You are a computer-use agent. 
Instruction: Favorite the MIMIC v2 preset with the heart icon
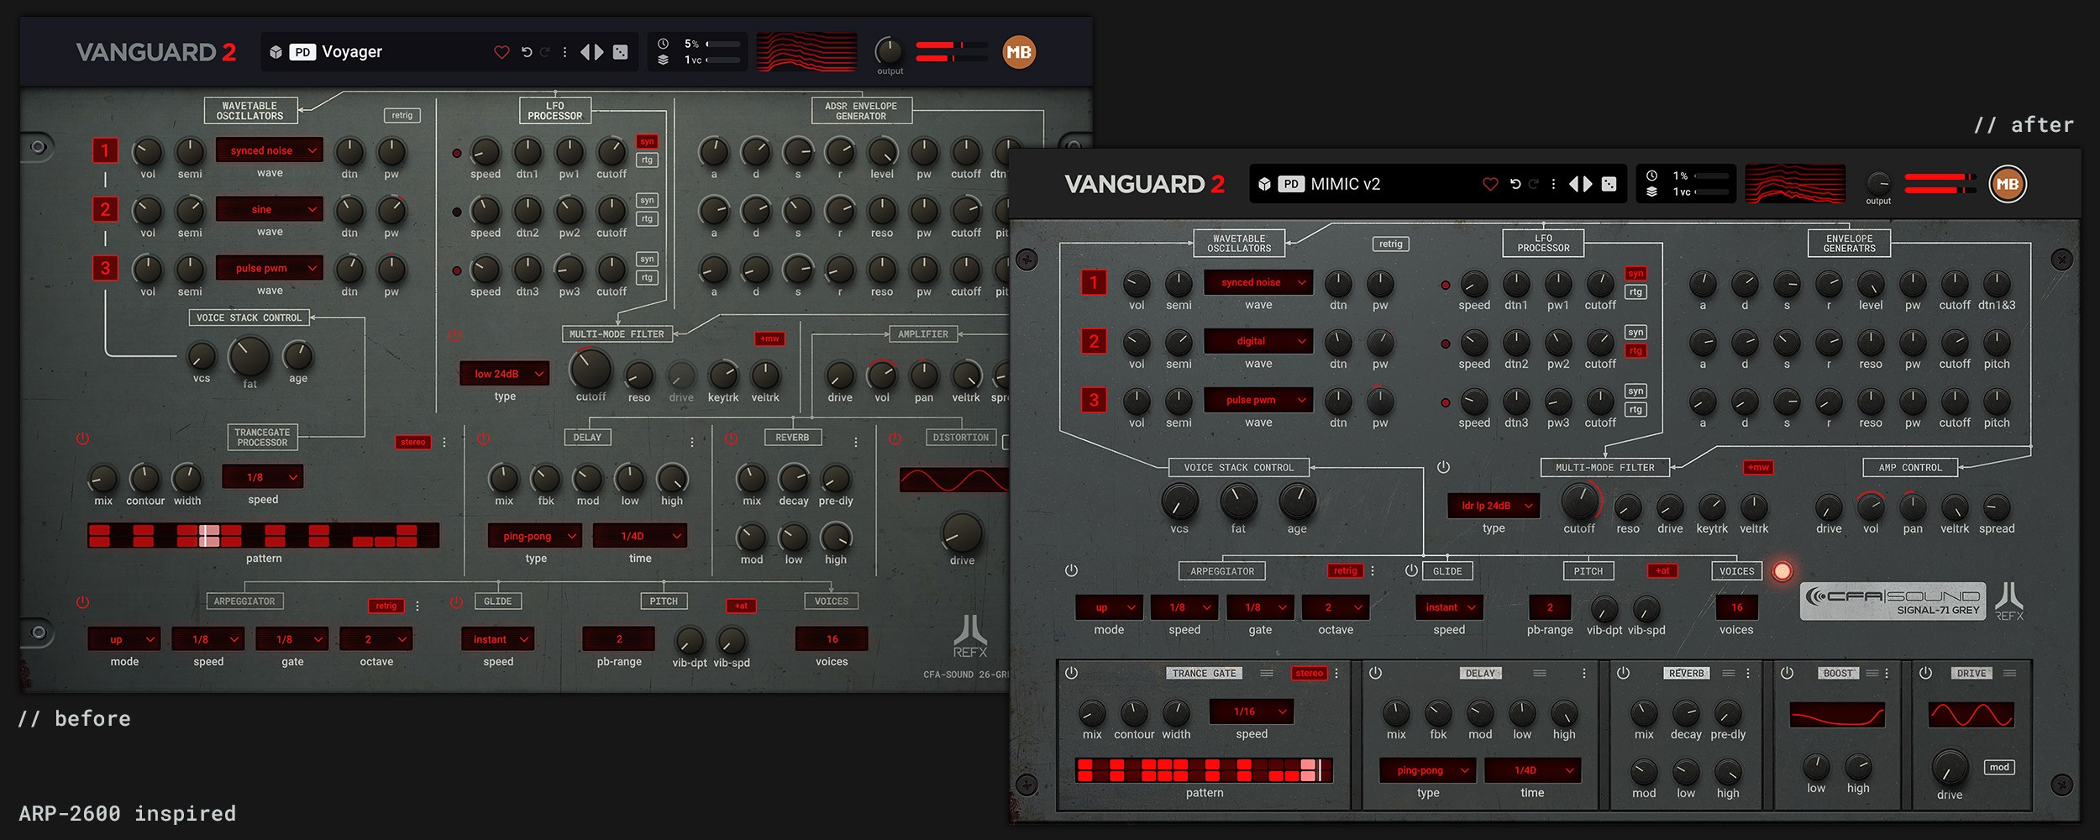click(1490, 184)
